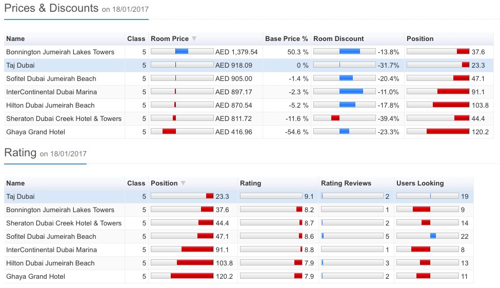Image resolution: width=500 pixels, height=288 pixels.
Task: Click the -31.7% discount value
Action: pos(388,65)
